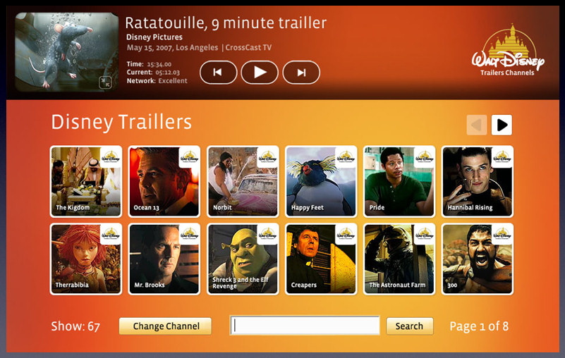565x358 pixels.
Task: Click the 'Show: 67' label
Action: pos(75,326)
